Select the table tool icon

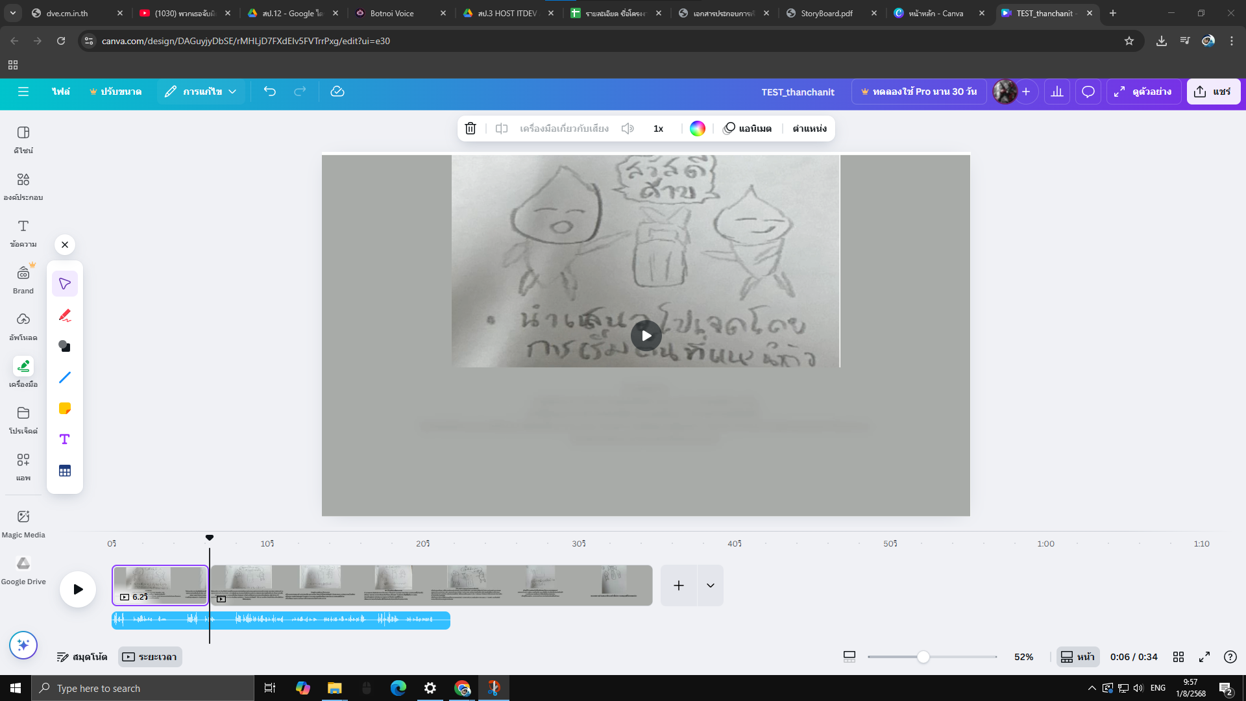click(65, 471)
